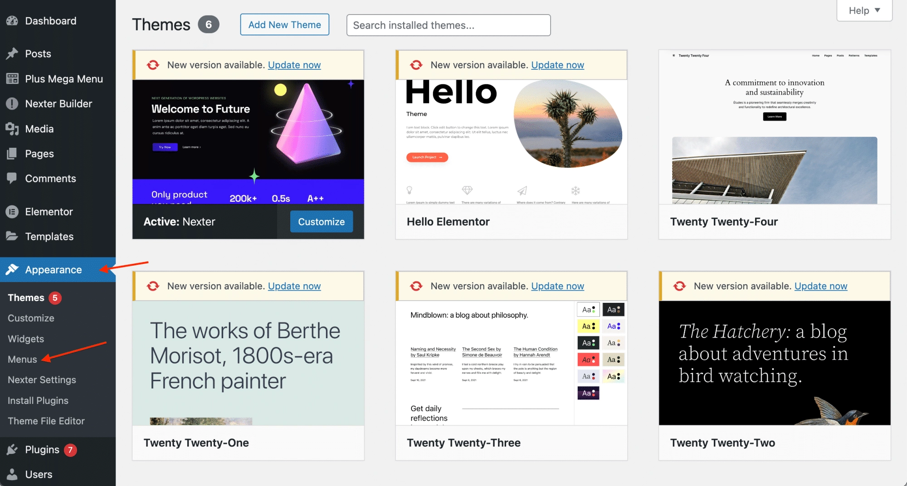The width and height of the screenshot is (907, 486).
Task: Click the pink Aa color style swatch
Action: (x=588, y=359)
